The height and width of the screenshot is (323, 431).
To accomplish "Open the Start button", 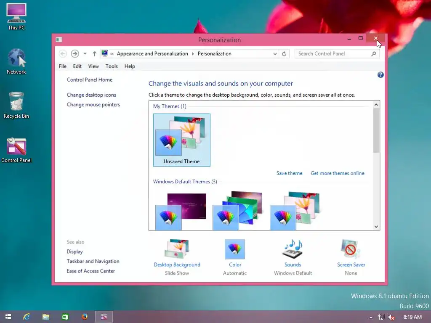I will click(8, 317).
